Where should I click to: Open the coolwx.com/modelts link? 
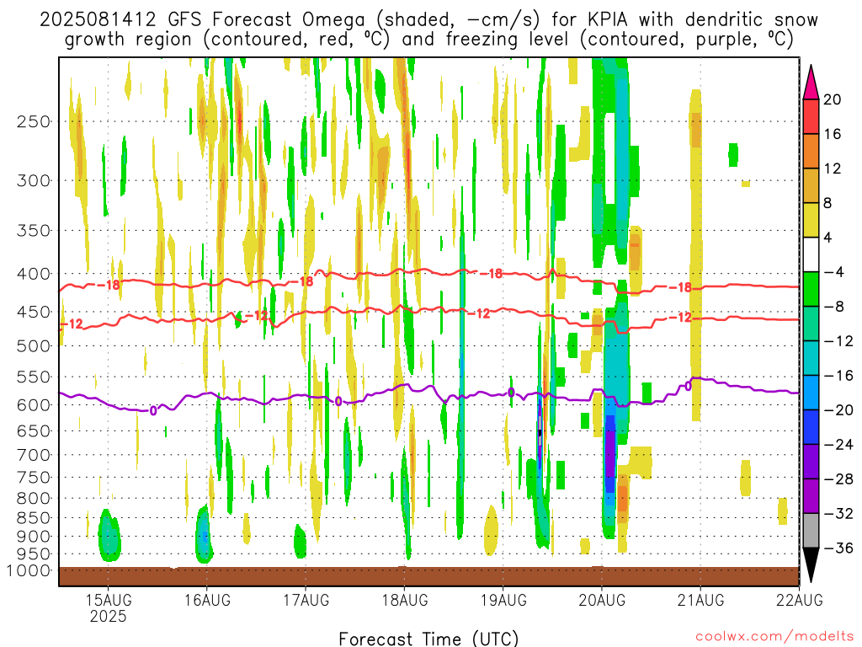click(774, 637)
